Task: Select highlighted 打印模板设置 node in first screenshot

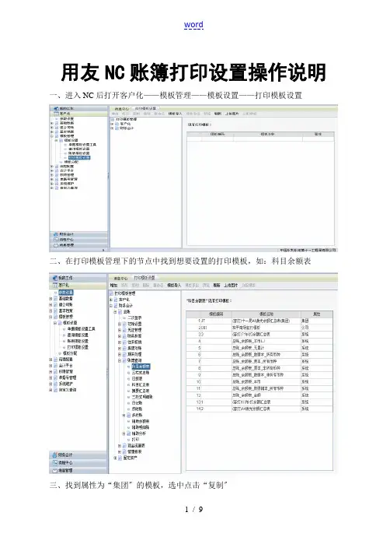Action: click(79, 158)
